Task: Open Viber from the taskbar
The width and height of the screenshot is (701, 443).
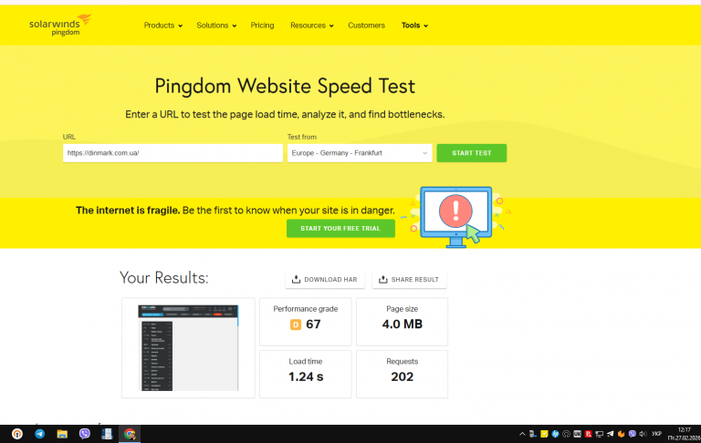Action: pyautogui.click(x=85, y=434)
